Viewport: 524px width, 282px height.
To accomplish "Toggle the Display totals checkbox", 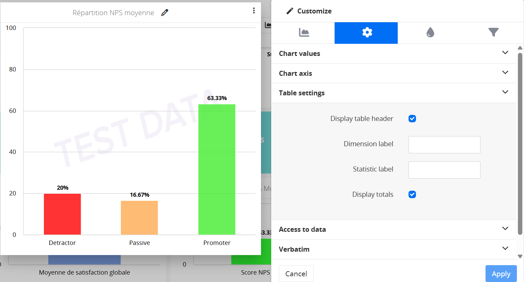I will click(412, 194).
